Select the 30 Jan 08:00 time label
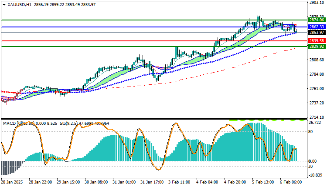Viewport: 327px width, 187px height. (x=96, y=182)
